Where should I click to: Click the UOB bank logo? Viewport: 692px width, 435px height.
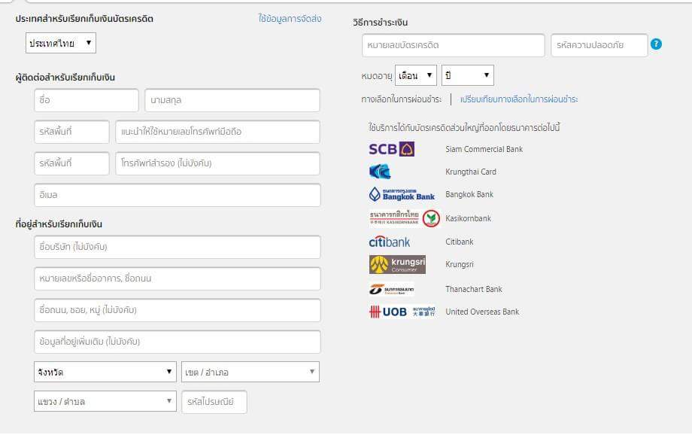click(402, 312)
